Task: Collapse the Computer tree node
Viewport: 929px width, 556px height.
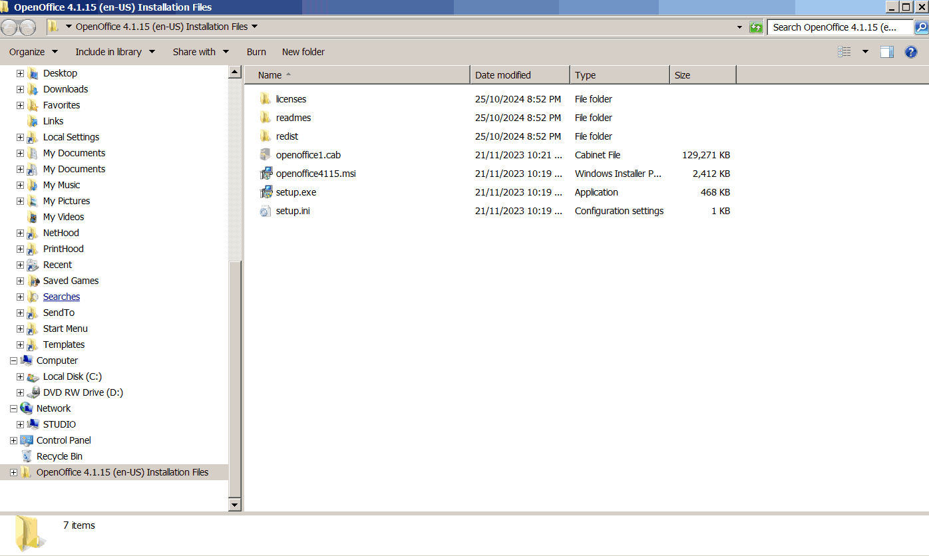Action: coord(13,360)
